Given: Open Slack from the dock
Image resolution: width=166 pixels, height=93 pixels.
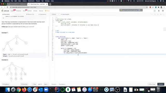Looking at the screenshot, I should (x=35, y=90).
